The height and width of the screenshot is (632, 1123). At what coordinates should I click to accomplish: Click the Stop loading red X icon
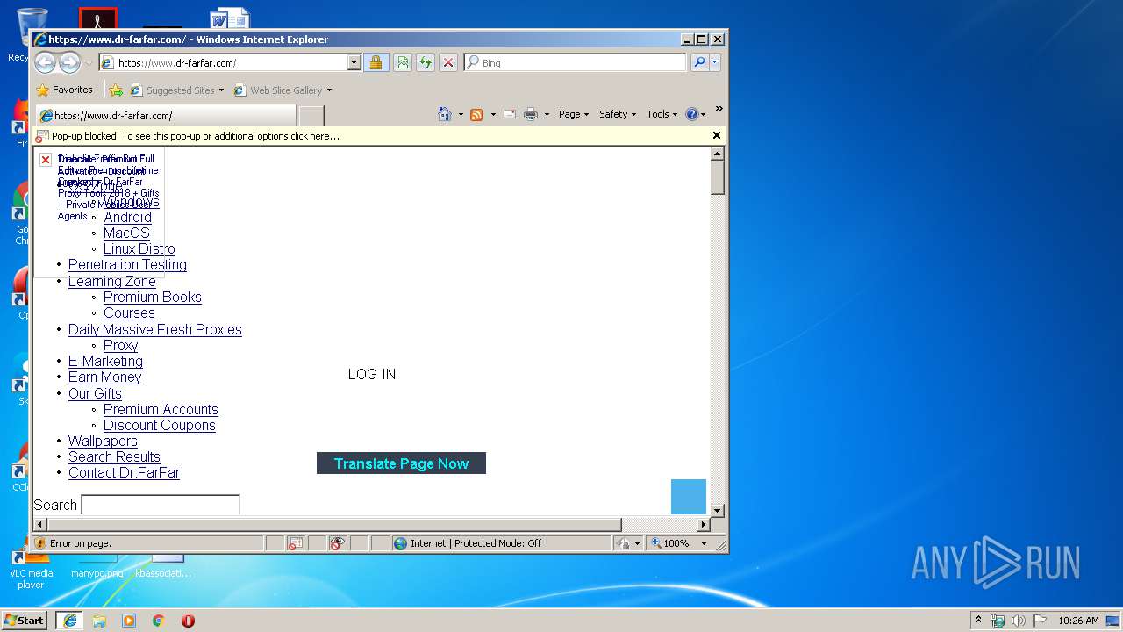tap(447, 62)
